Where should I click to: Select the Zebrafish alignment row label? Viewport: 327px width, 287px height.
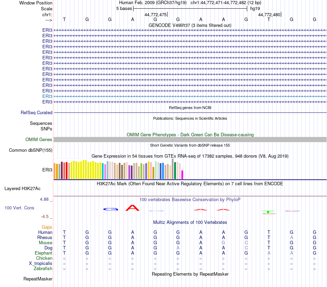[x=43, y=269]
